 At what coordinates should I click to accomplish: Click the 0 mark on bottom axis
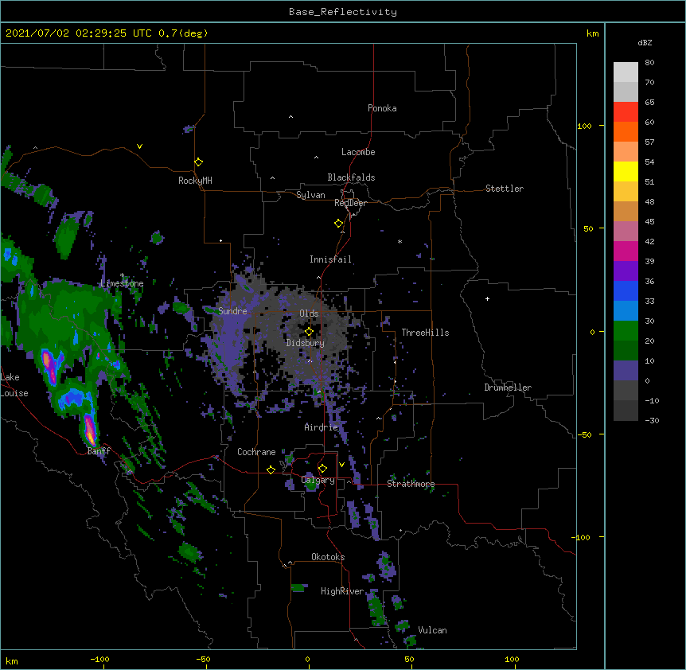click(307, 659)
